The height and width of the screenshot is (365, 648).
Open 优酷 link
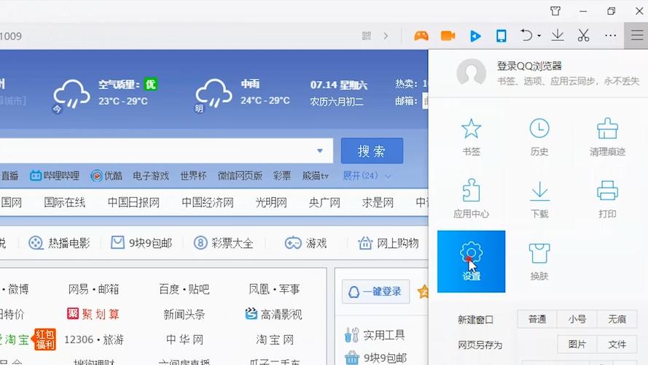(x=106, y=176)
